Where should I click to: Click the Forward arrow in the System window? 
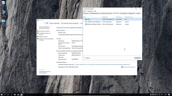(x=41, y=23)
